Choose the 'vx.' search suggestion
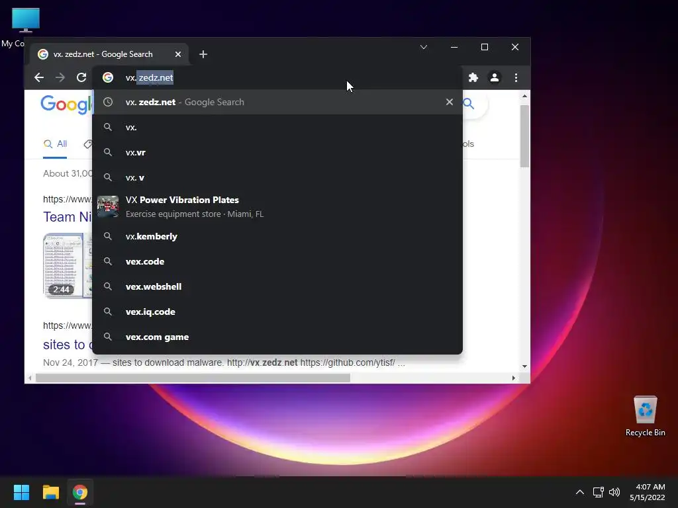This screenshot has width=678, height=508. pos(277,127)
